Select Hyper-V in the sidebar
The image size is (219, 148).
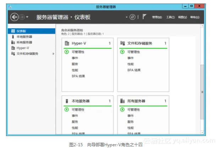pos(32,48)
